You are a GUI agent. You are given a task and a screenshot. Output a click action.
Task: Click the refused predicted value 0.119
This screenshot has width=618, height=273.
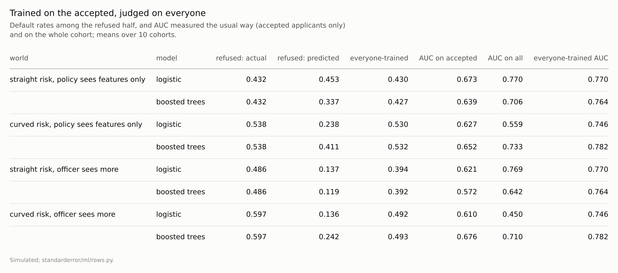click(329, 192)
